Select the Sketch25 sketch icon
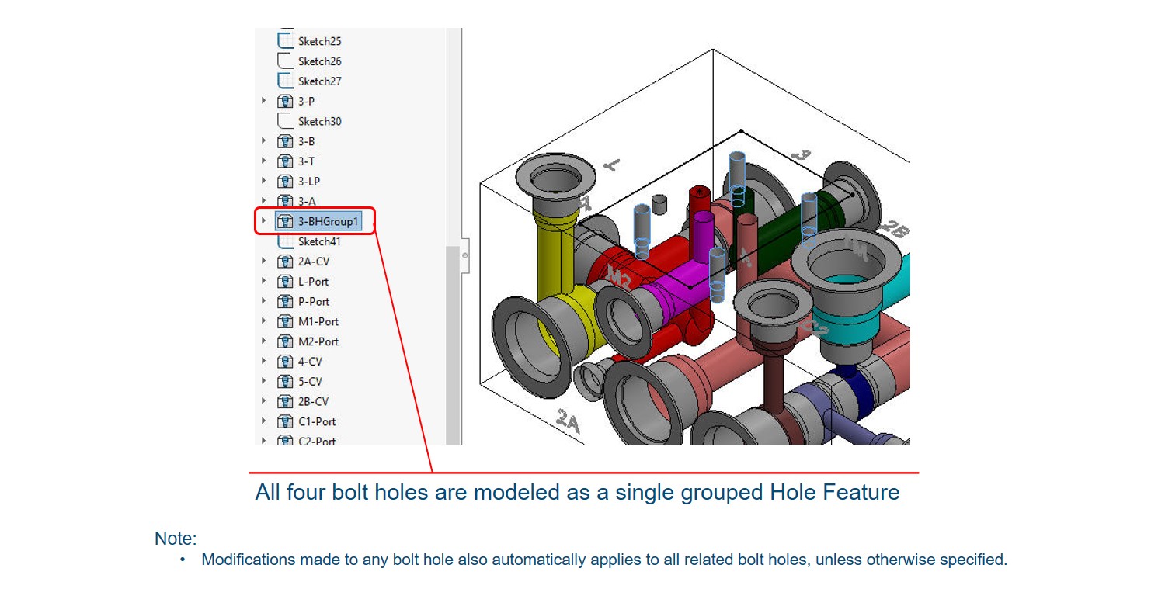 click(287, 40)
